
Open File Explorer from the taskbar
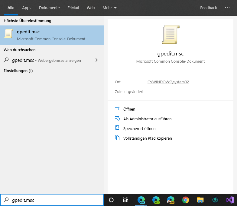point(200,200)
